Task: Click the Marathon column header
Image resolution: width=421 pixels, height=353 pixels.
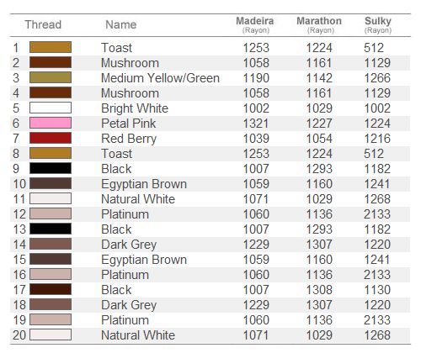Action: click(319, 25)
